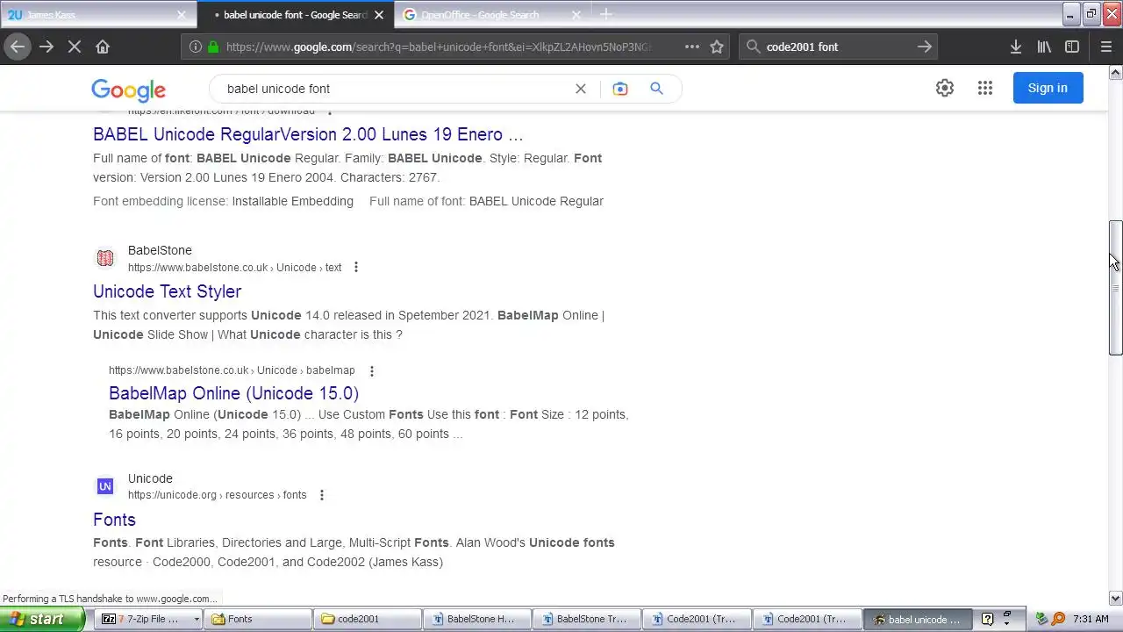Expand 7-Zip taskbar group dropdown arrow
1123x632 pixels.
pyautogui.click(x=197, y=620)
